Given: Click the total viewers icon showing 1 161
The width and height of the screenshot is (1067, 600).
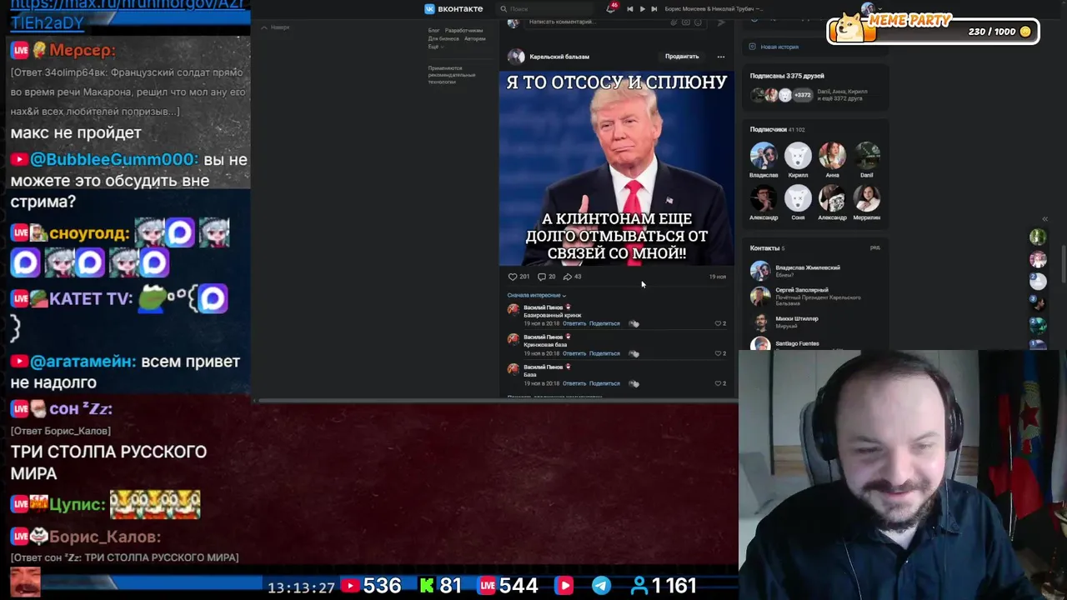Looking at the screenshot, I should pyautogui.click(x=639, y=586).
